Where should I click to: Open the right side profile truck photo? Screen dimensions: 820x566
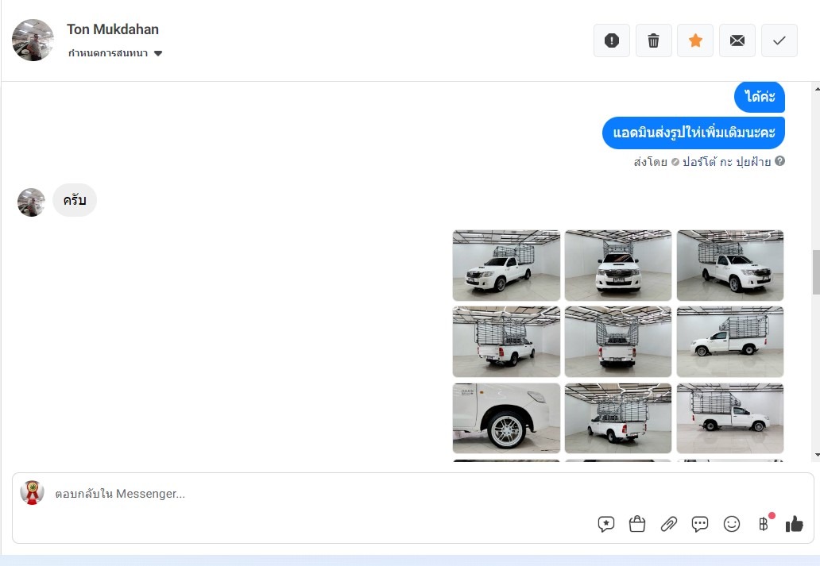pos(730,418)
